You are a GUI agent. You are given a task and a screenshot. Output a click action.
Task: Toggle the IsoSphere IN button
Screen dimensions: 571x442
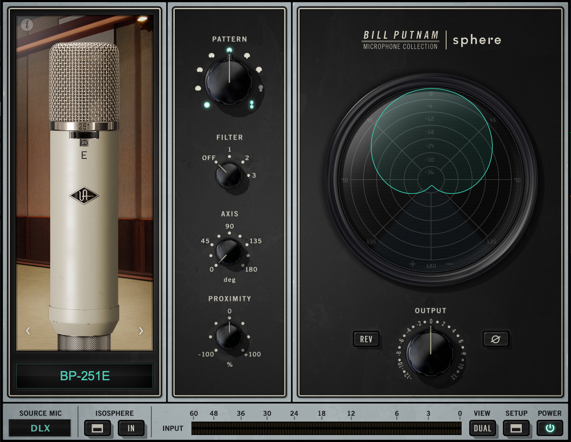131,428
